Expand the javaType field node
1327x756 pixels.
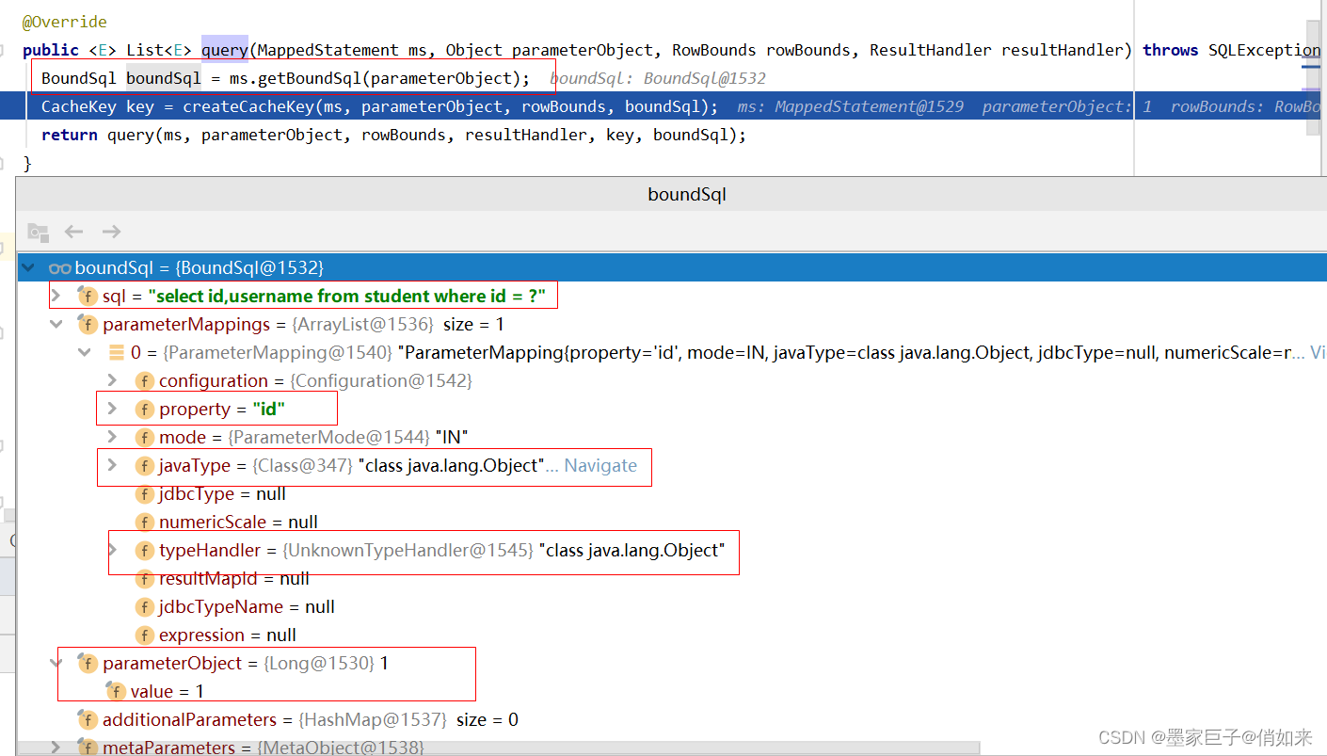pos(113,466)
